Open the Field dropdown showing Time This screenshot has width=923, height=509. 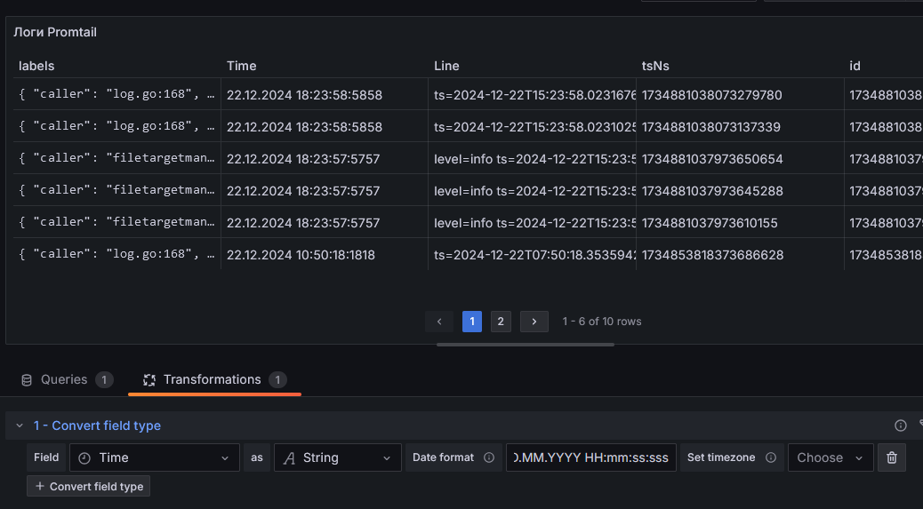154,457
